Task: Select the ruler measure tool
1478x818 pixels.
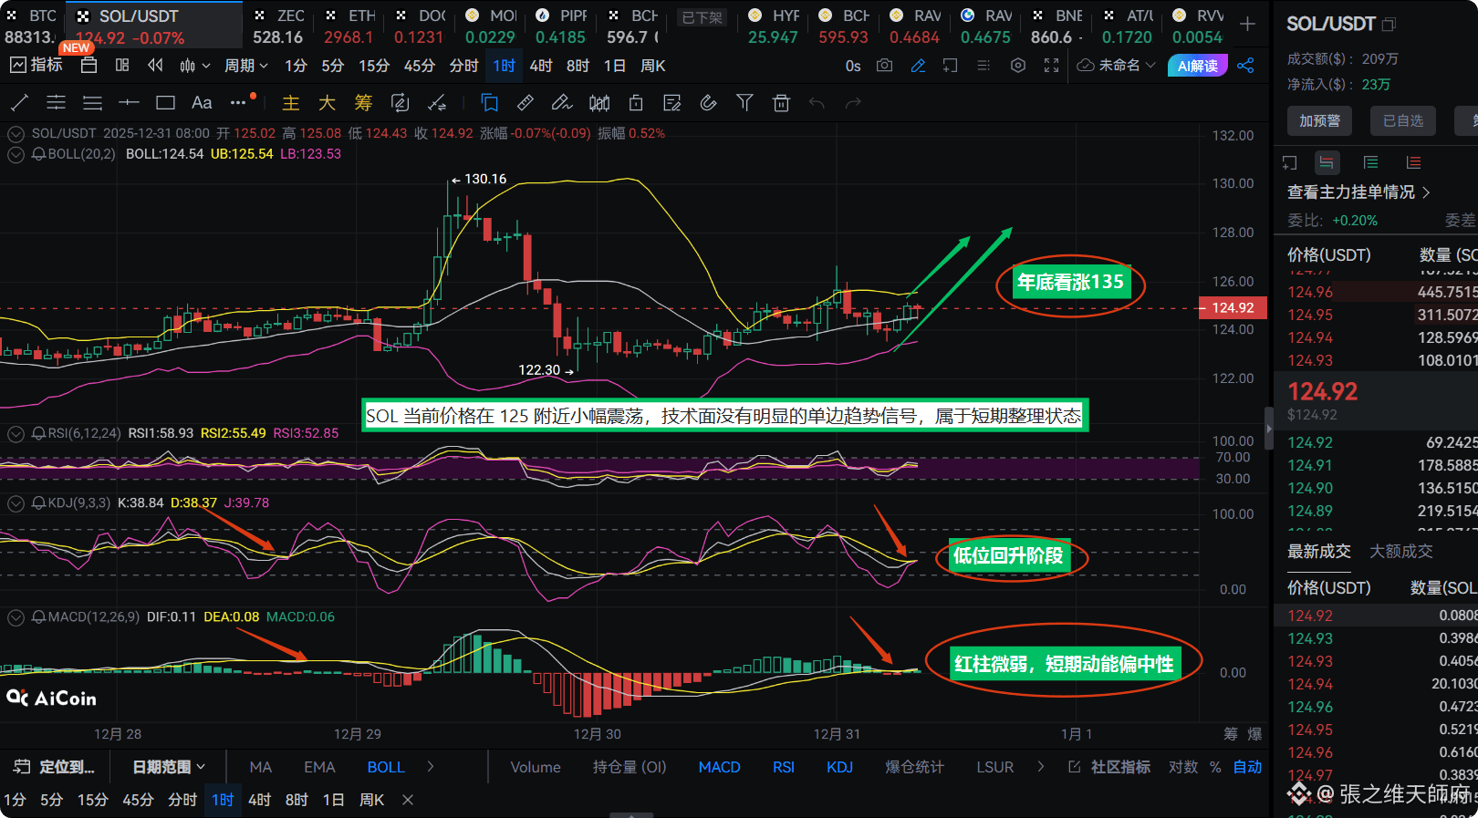Action: tap(526, 103)
